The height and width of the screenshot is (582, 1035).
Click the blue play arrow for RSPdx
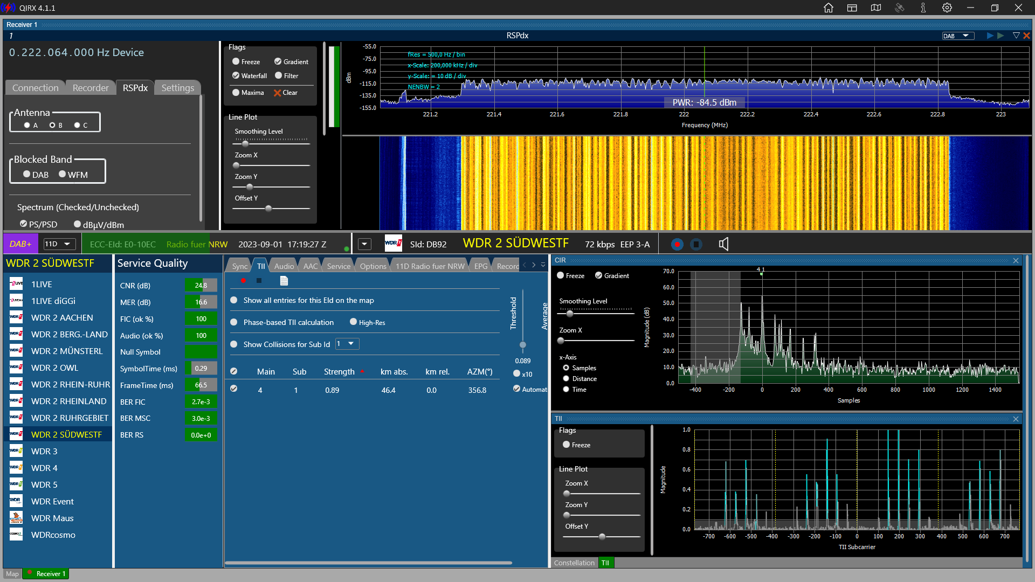click(990, 36)
